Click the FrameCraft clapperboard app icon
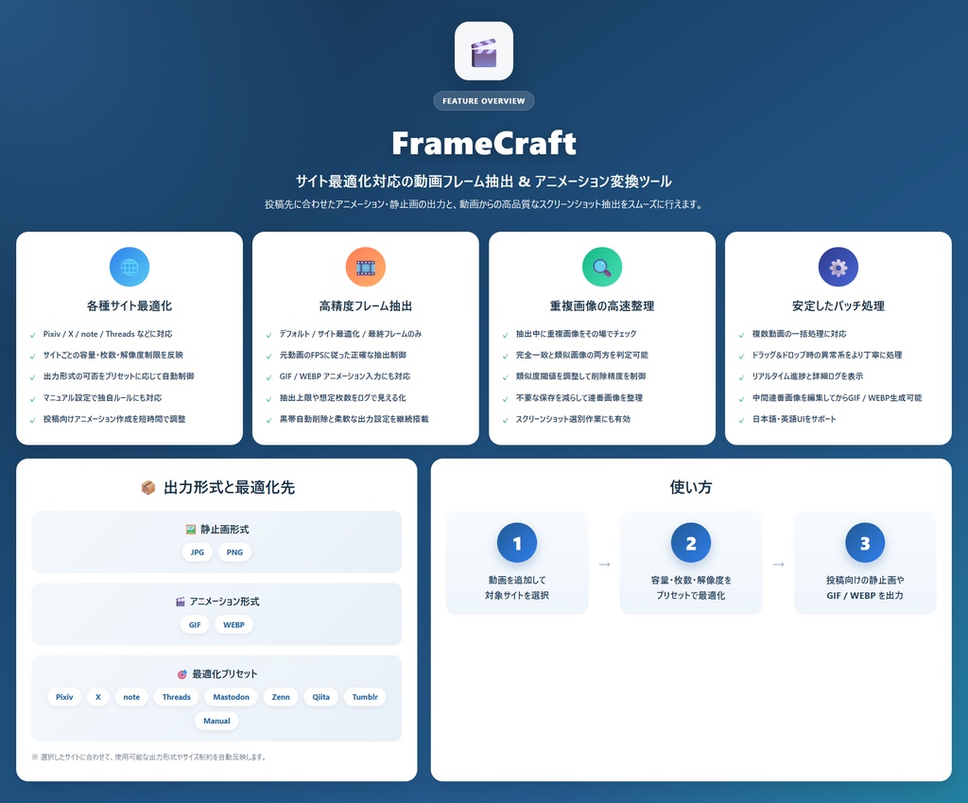Screen dimensions: 968x803 (x=484, y=51)
